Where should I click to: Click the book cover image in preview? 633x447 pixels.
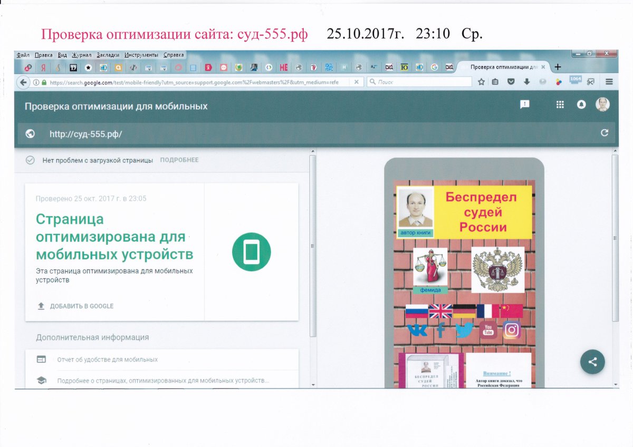(431, 371)
